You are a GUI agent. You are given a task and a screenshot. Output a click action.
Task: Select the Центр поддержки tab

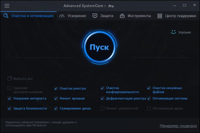(x=177, y=16)
